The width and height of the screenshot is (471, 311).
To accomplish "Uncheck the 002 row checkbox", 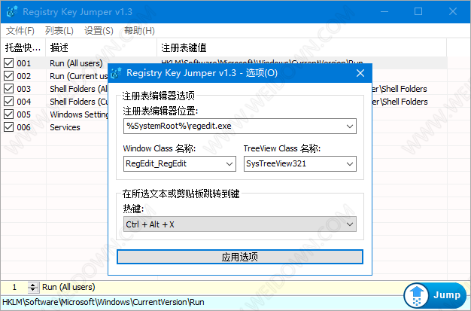I will [8, 76].
